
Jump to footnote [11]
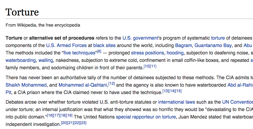(x=153, y=66)
